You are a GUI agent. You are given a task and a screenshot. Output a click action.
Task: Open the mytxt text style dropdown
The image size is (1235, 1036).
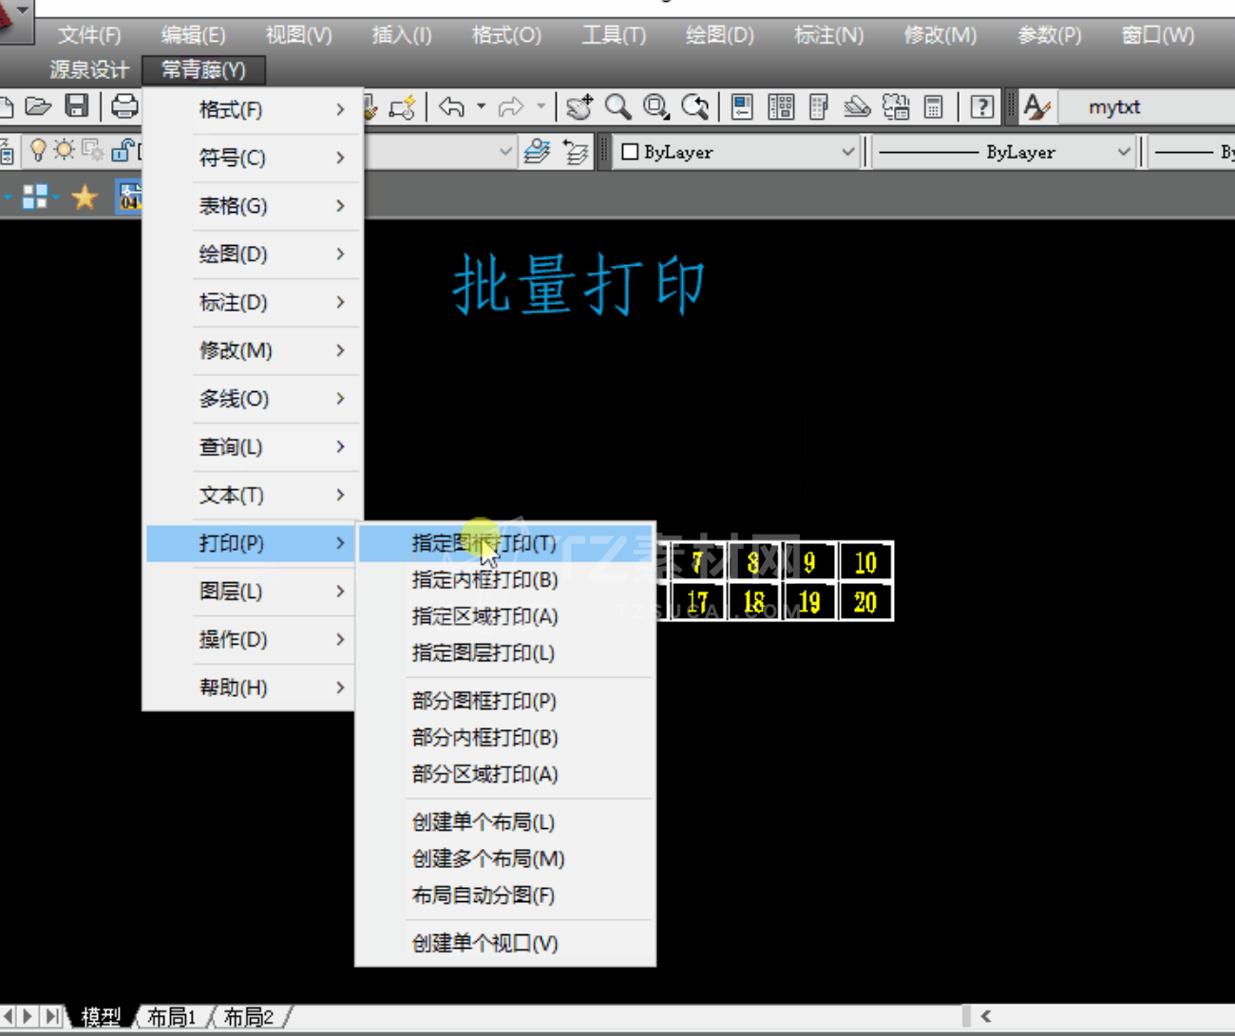(x=1147, y=107)
